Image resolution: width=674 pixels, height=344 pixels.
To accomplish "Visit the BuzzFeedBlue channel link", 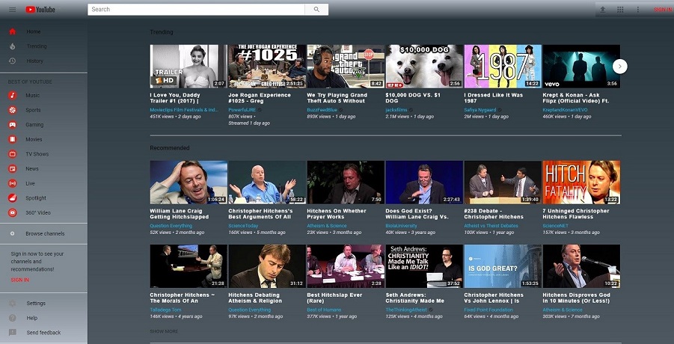I will tap(322, 110).
